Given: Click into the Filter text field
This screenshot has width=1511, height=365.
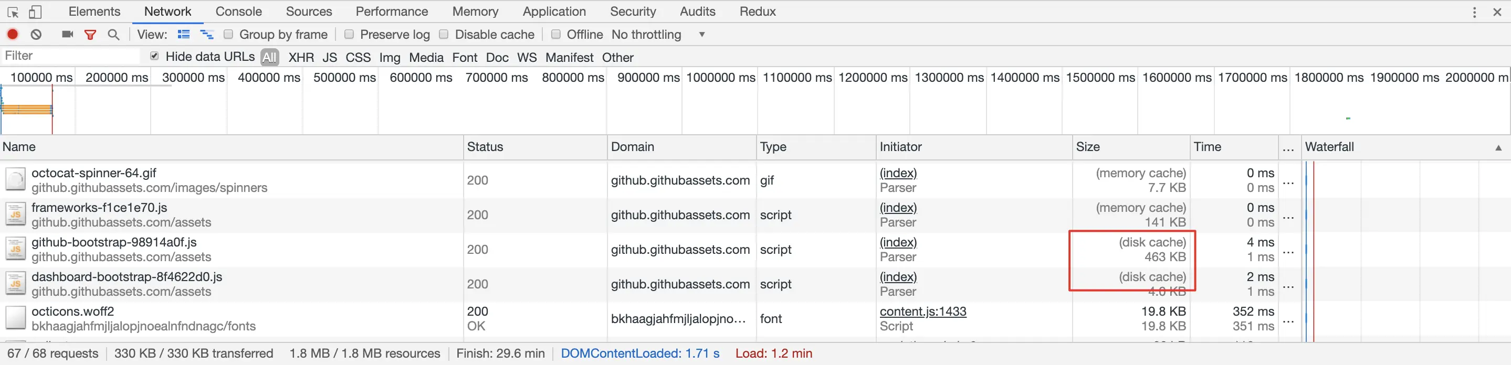Looking at the screenshot, I should click(x=70, y=56).
